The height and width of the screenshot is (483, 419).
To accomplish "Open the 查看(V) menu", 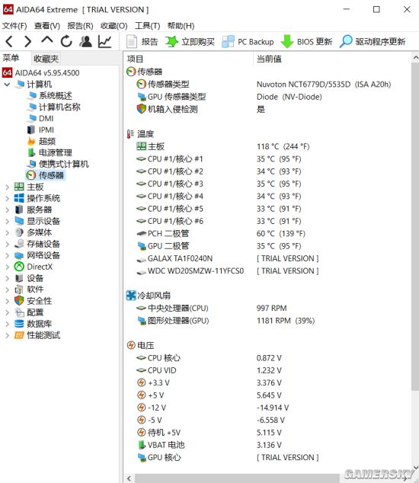I will click(47, 26).
